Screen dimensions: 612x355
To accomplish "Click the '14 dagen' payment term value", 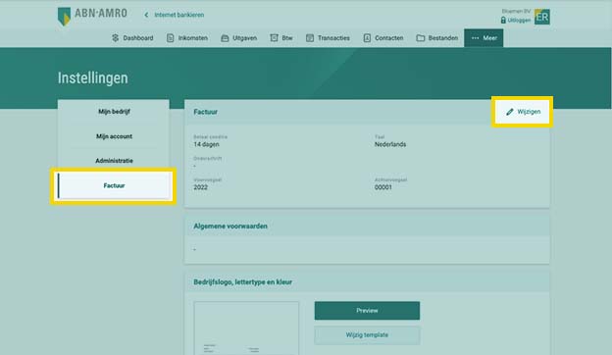I will [207, 144].
